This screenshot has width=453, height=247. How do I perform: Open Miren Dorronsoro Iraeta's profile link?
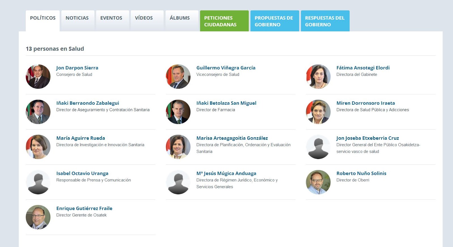point(366,103)
